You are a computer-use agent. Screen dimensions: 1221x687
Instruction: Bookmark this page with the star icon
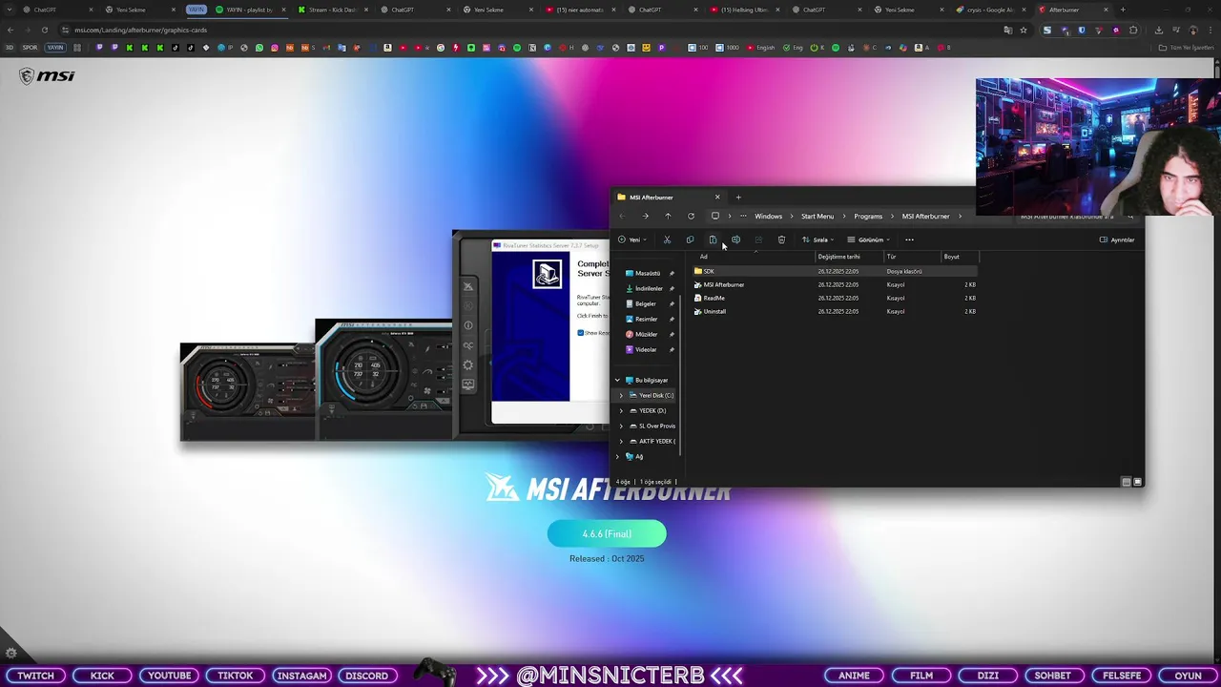tap(1024, 30)
